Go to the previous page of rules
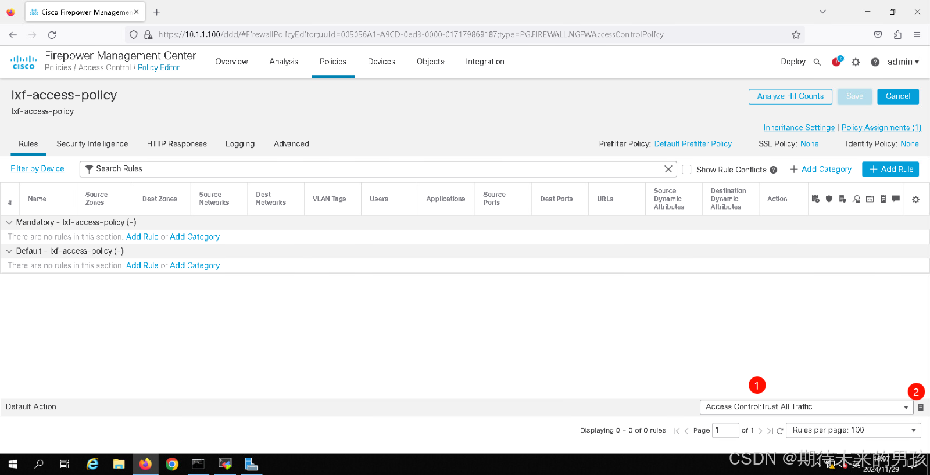The image size is (930, 475). (x=686, y=431)
